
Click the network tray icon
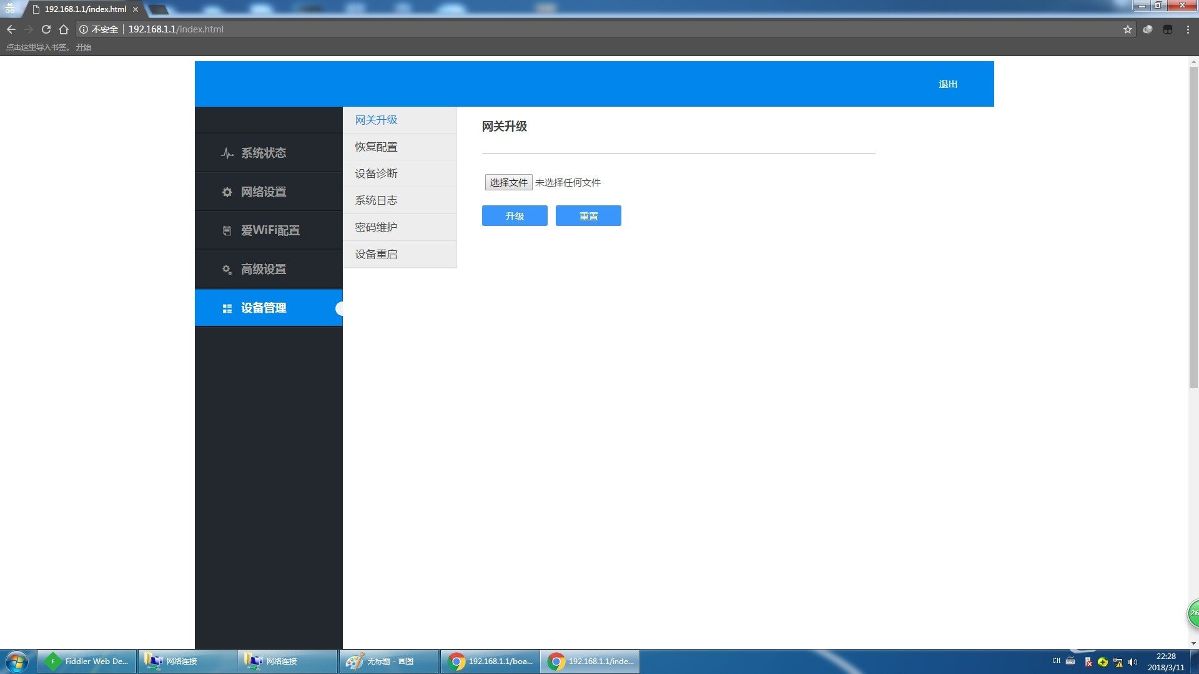[x=1118, y=662]
